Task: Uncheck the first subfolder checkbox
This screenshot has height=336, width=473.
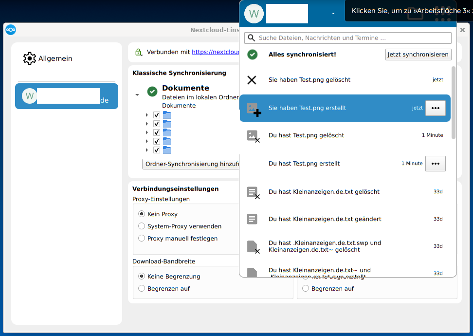Action: (157, 115)
